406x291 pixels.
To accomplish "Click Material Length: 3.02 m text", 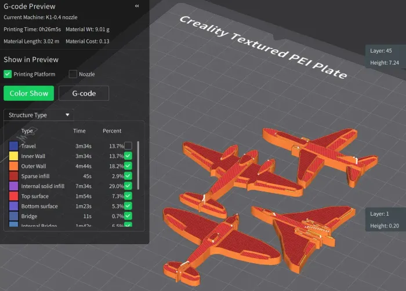I will 31,41.
